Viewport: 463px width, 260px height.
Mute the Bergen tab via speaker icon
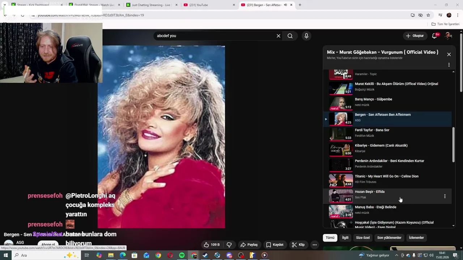point(285,5)
